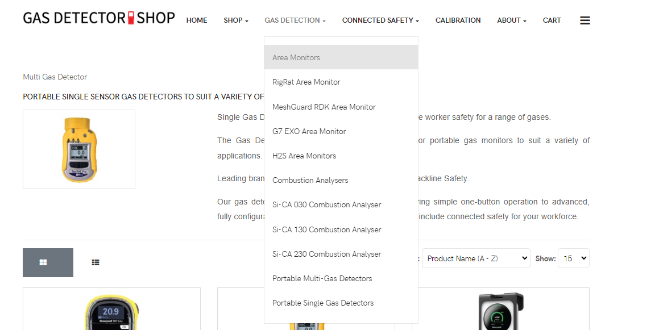The width and height of the screenshot is (663, 330).
Task: Select Si-CA 130 Combustion Analyser
Action: coord(326,229)
